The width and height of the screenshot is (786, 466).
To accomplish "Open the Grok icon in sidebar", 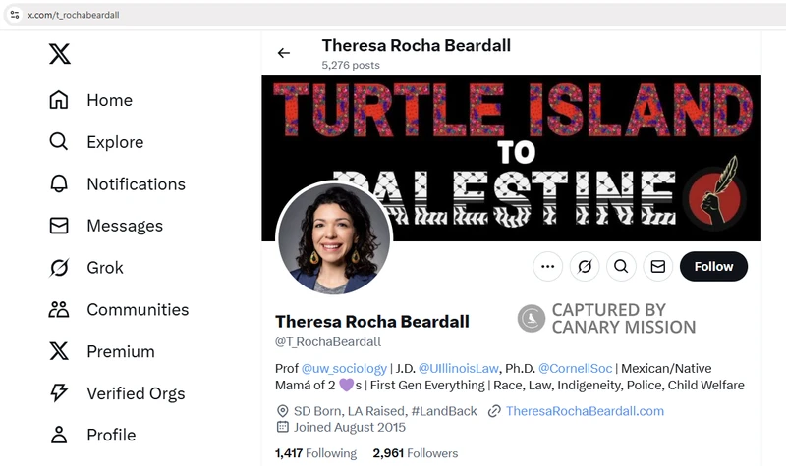I will pyautogui.click(x=59, y=268).
